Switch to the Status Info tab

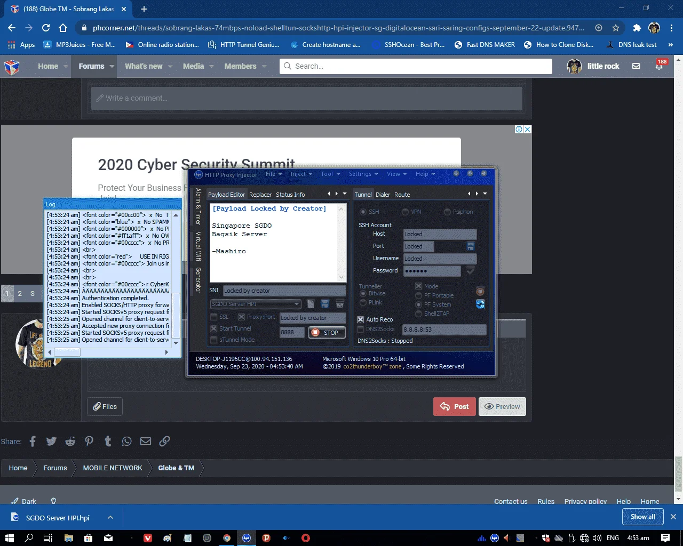pos(290,195)
